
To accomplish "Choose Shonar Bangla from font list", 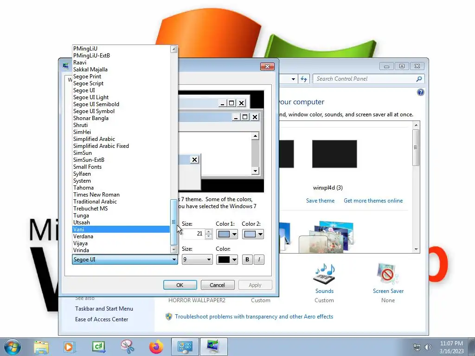I will 121,118.
